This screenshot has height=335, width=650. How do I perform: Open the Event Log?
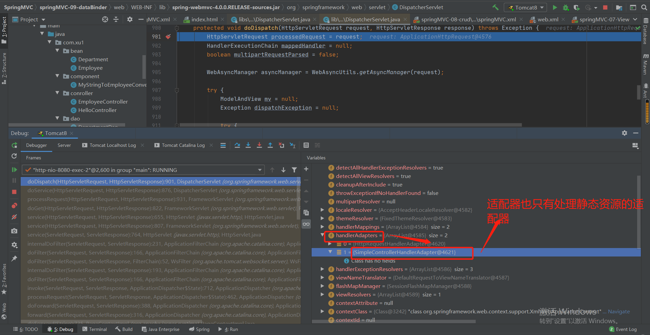(623, 329)
